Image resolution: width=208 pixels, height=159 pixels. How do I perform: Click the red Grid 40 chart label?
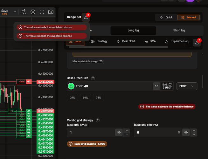(x=24, y=81)
